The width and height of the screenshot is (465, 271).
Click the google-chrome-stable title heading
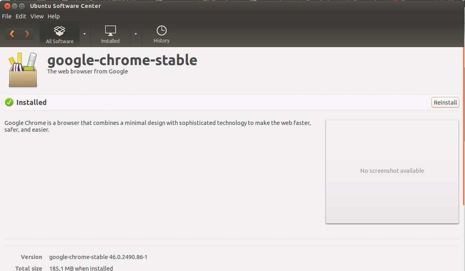(122, 60)
